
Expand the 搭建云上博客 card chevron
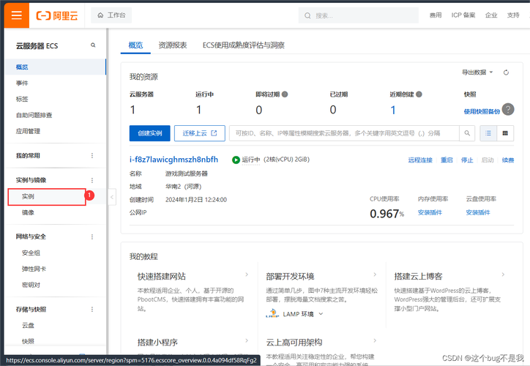504,274
